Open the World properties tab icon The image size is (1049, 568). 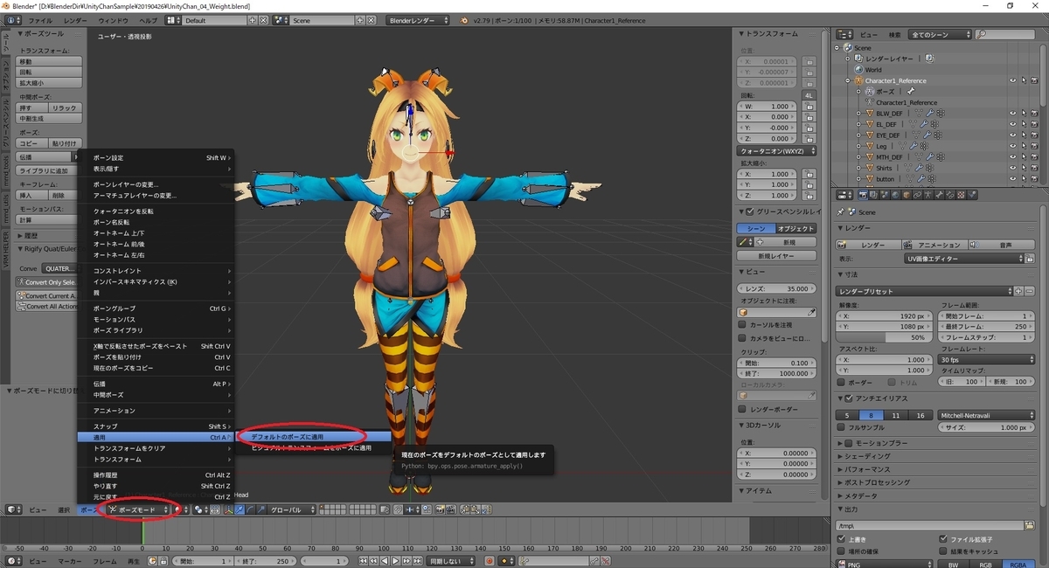[x=895, y=195]
